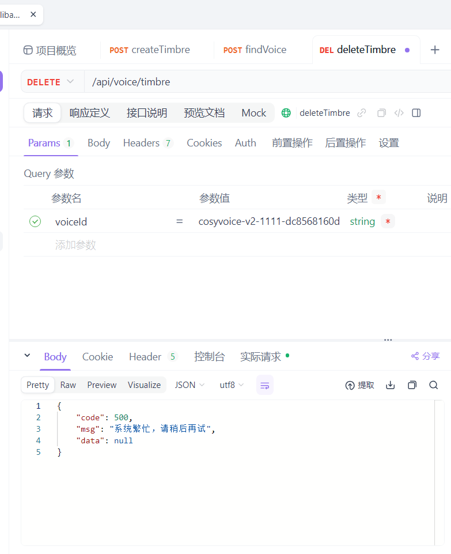Image resolution: width=451 pixels, height=554 pixels.
Task: Add a new request tab with plus icon
Action: pyautogui.click(x=435, y=50)
